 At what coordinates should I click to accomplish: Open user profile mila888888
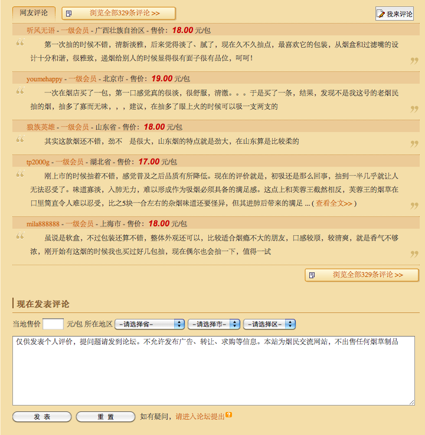point(43,224)
